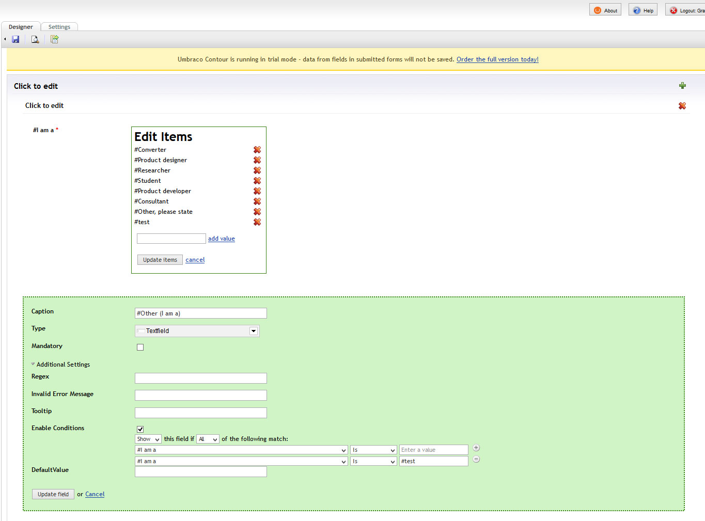705x521 pixels.
Task: Toggle the Mandatory checkbox
Action: pyautogui.click(x=140, y=347)
